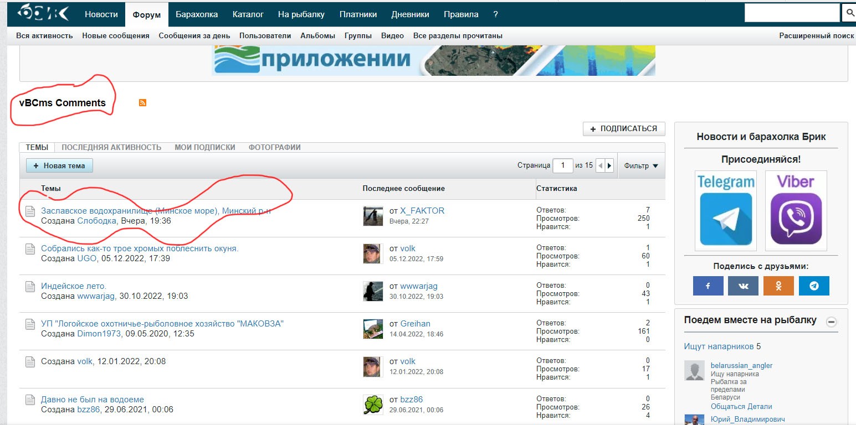The height and width of the screenshot is (425, 856).
Task: Go to next page arrow
Action: tap(609, 165)
